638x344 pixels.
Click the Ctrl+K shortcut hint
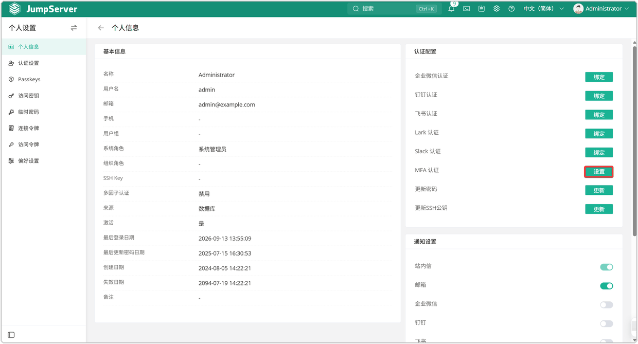427,9
